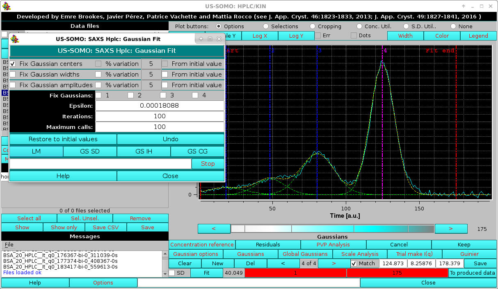Screen dimensions: 498x289
Task: Toggle the Log Y plot scale
Action: point(296,36)
